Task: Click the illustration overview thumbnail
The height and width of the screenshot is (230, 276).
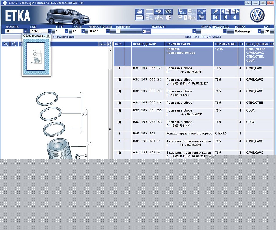Action: pyautogui.click(x=36, y=56)
